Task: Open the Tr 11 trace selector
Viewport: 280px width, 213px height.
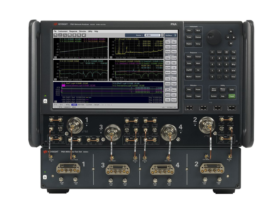Action: (x=55, y=104)
